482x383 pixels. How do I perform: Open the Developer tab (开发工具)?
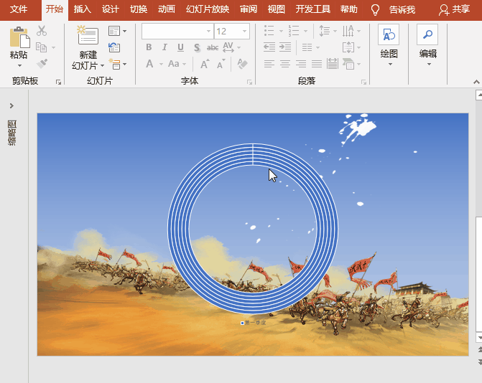pyautogui.click(x=313, y=9)
